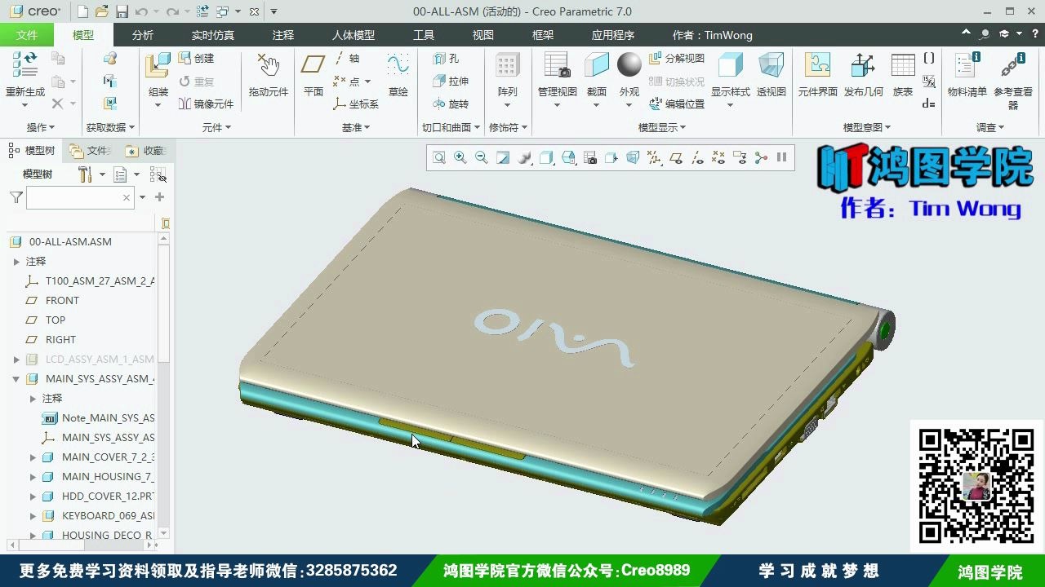Switch to the 工具 ribbon tab
The height and width of the screenshot is (587, 1045).
pos(424,35)
